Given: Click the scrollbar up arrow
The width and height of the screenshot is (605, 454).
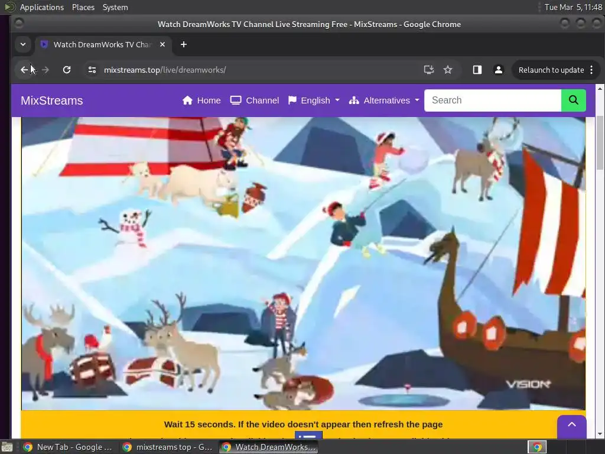Looking at the screenshot, I should [600, 89].
